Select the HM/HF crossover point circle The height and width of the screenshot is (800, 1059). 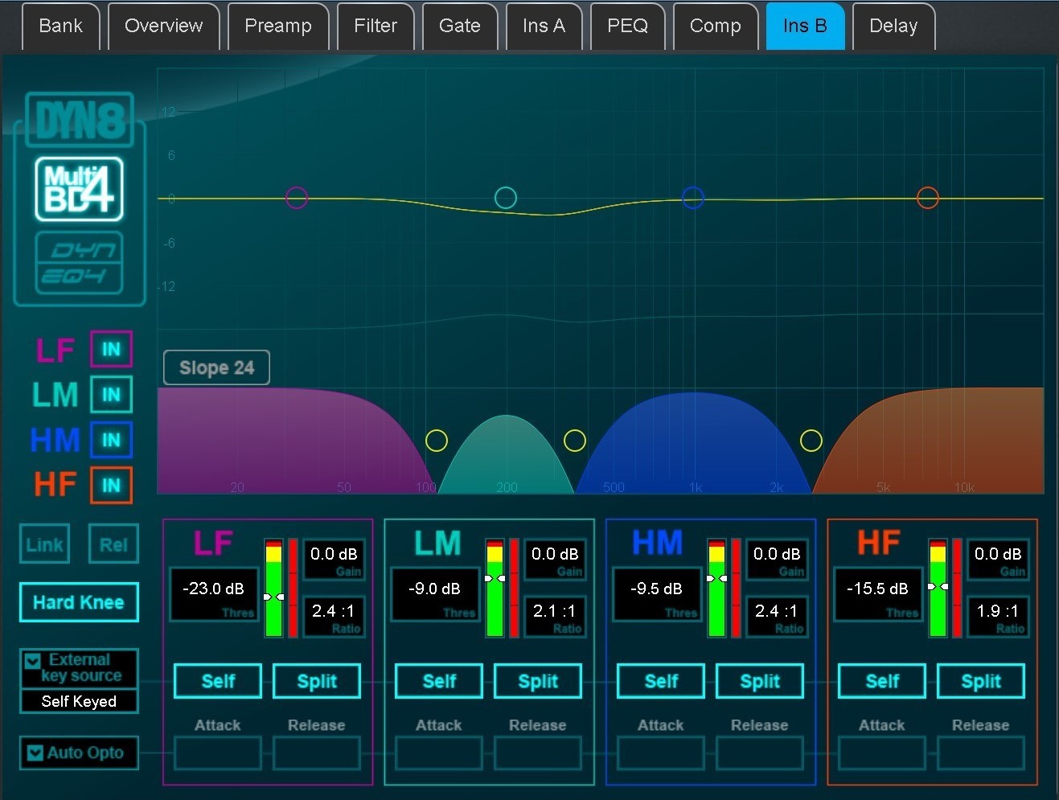(x=811, y=441)
